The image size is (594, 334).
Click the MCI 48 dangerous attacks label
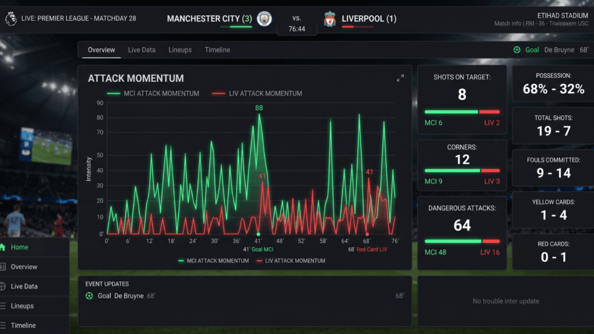435,253
